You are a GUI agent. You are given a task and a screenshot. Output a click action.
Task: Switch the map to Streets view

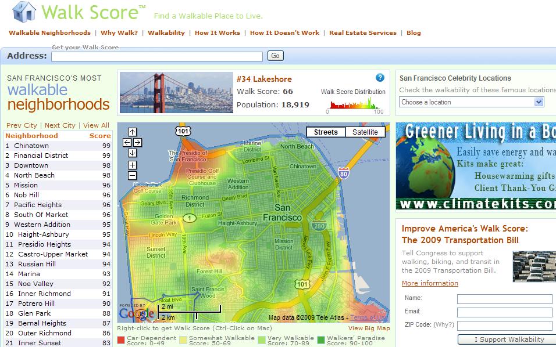326,132
